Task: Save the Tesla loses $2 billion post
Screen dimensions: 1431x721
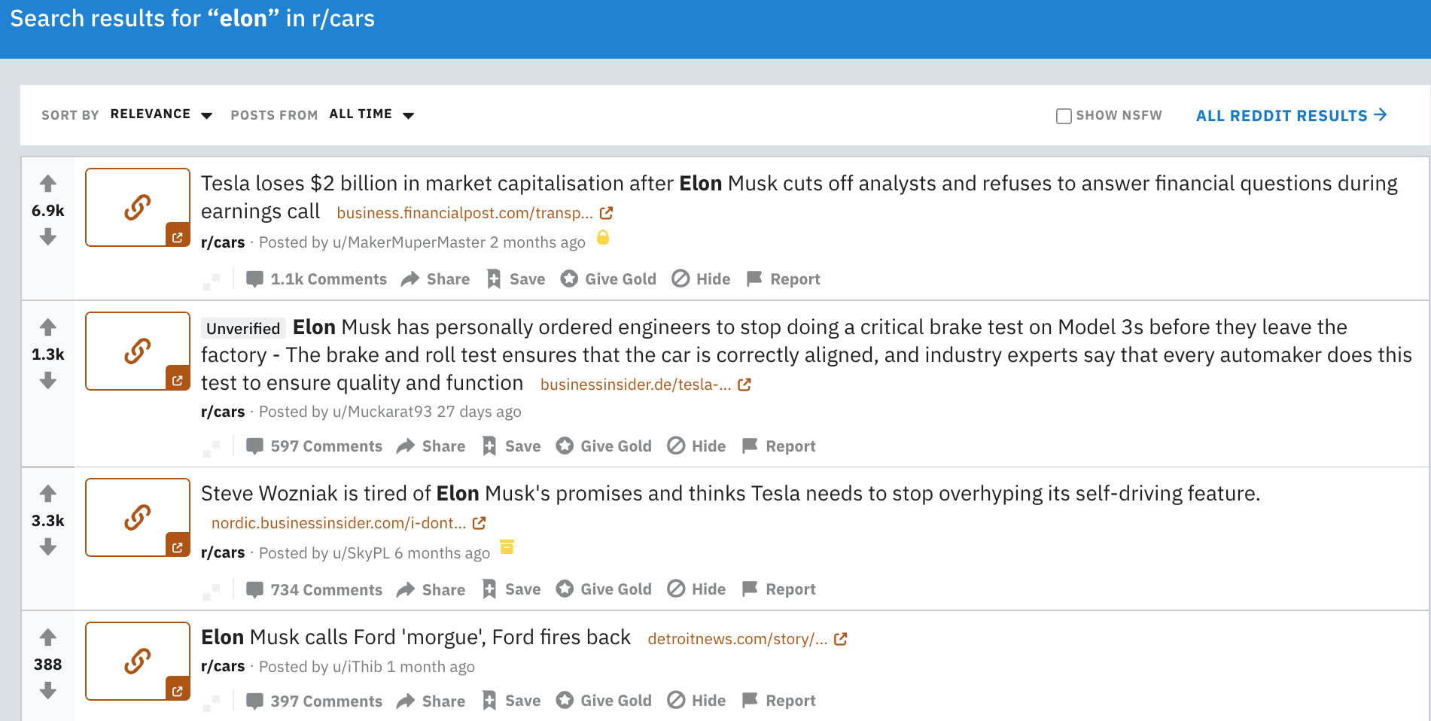Action: point(516,279)
